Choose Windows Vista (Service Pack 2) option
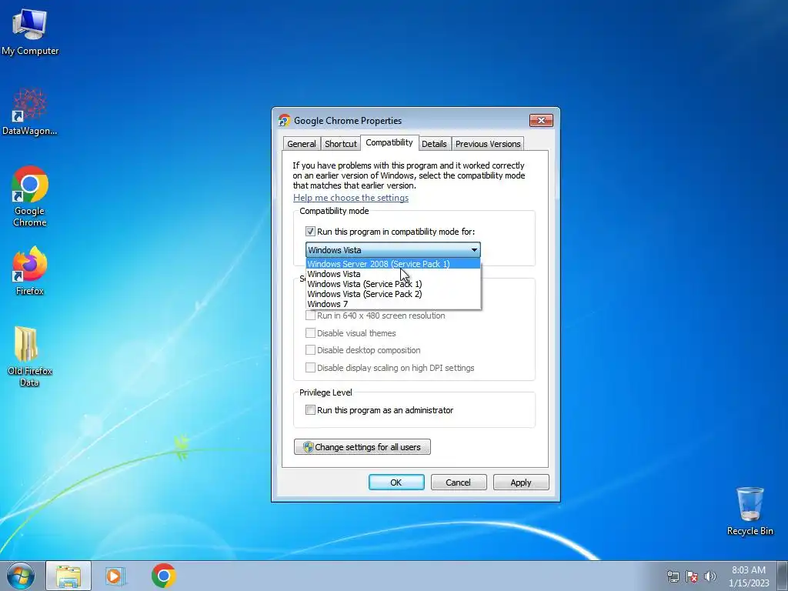Viewport: 788px width, 591px height. point(393,294)
